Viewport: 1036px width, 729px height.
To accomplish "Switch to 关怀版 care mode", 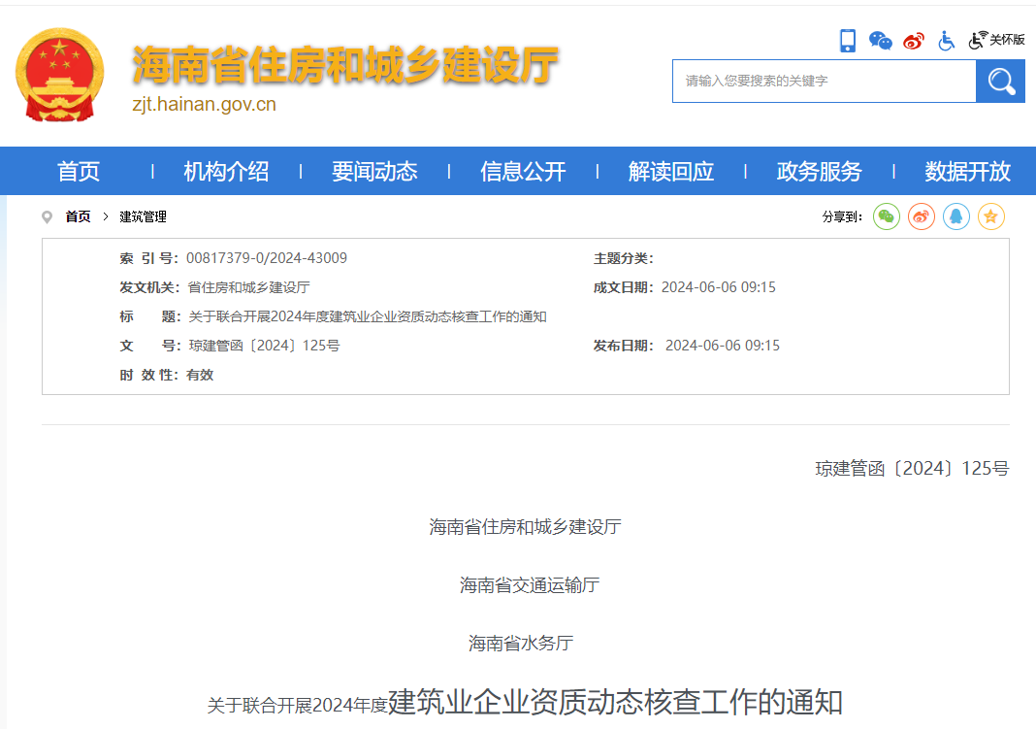I will click(996, 41).
